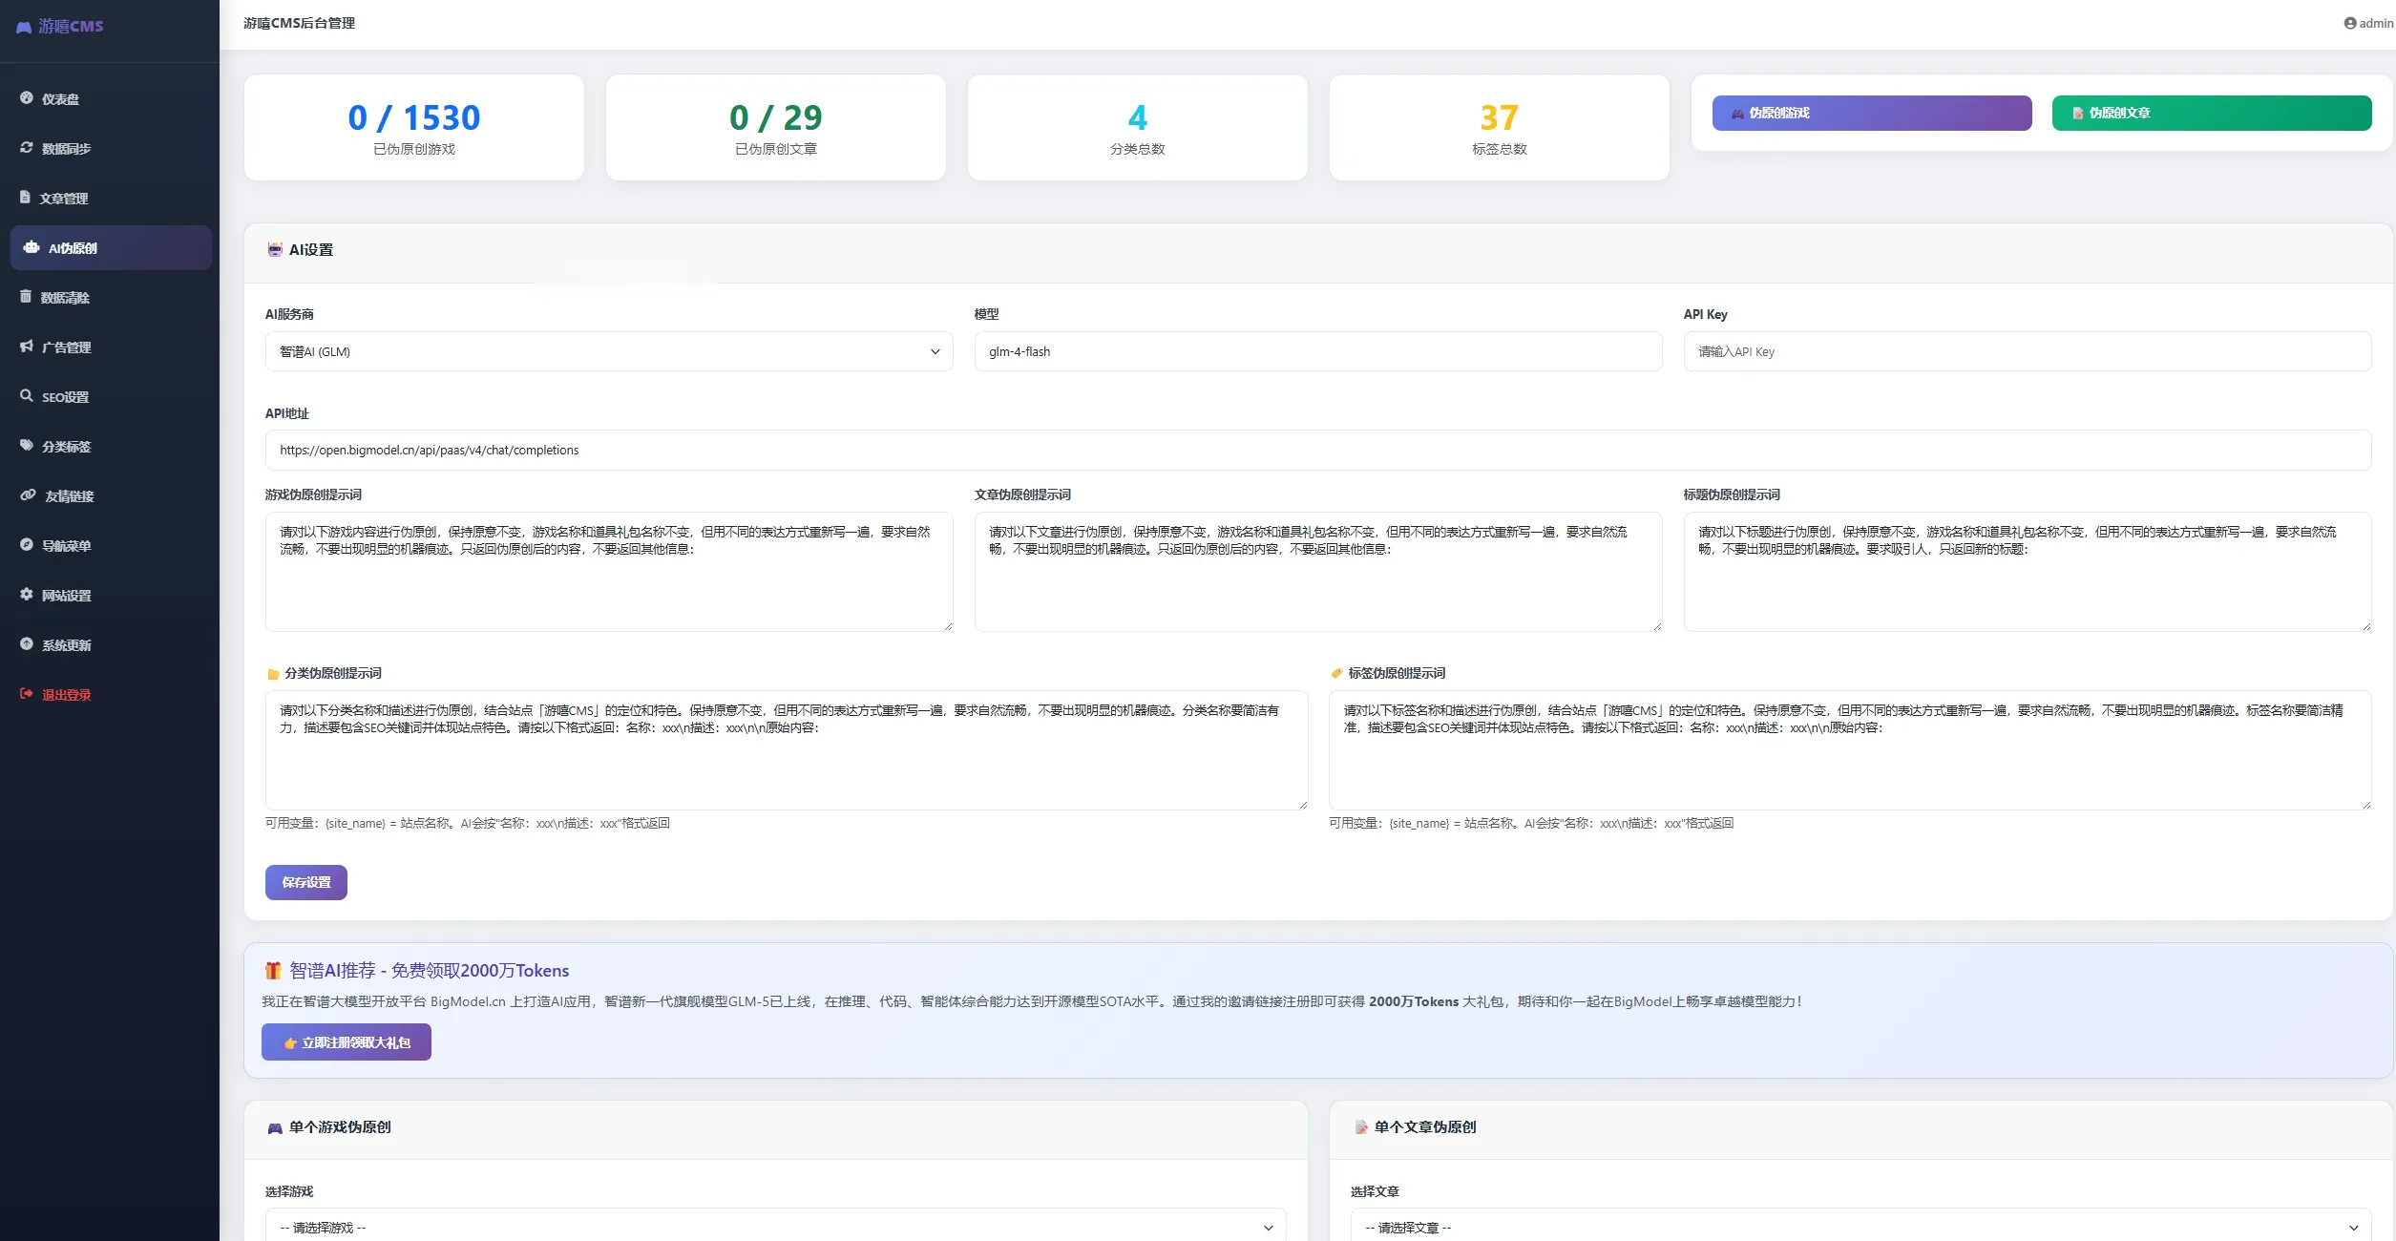The image size is (2396, 1241).
Task: Click the 0 / 1530 已伪原创游戏 stat card
Action: [x=413, y=127]
